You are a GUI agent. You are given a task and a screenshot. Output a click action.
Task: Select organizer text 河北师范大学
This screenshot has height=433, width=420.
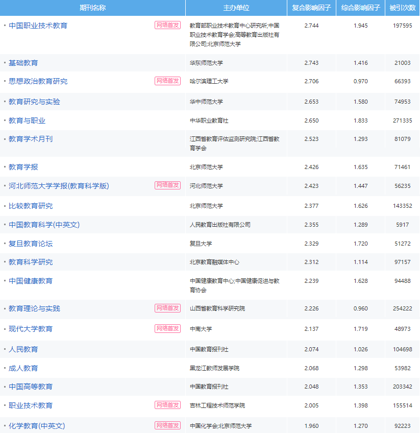coord(206,186)
